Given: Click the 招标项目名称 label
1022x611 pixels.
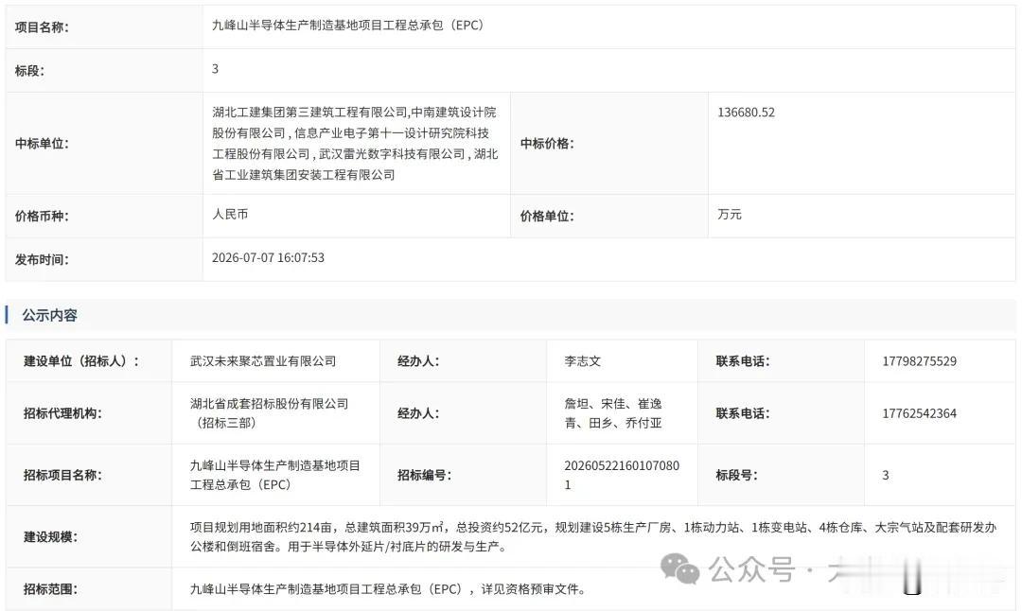Looking at the screenshot, I should click(62, 476).
